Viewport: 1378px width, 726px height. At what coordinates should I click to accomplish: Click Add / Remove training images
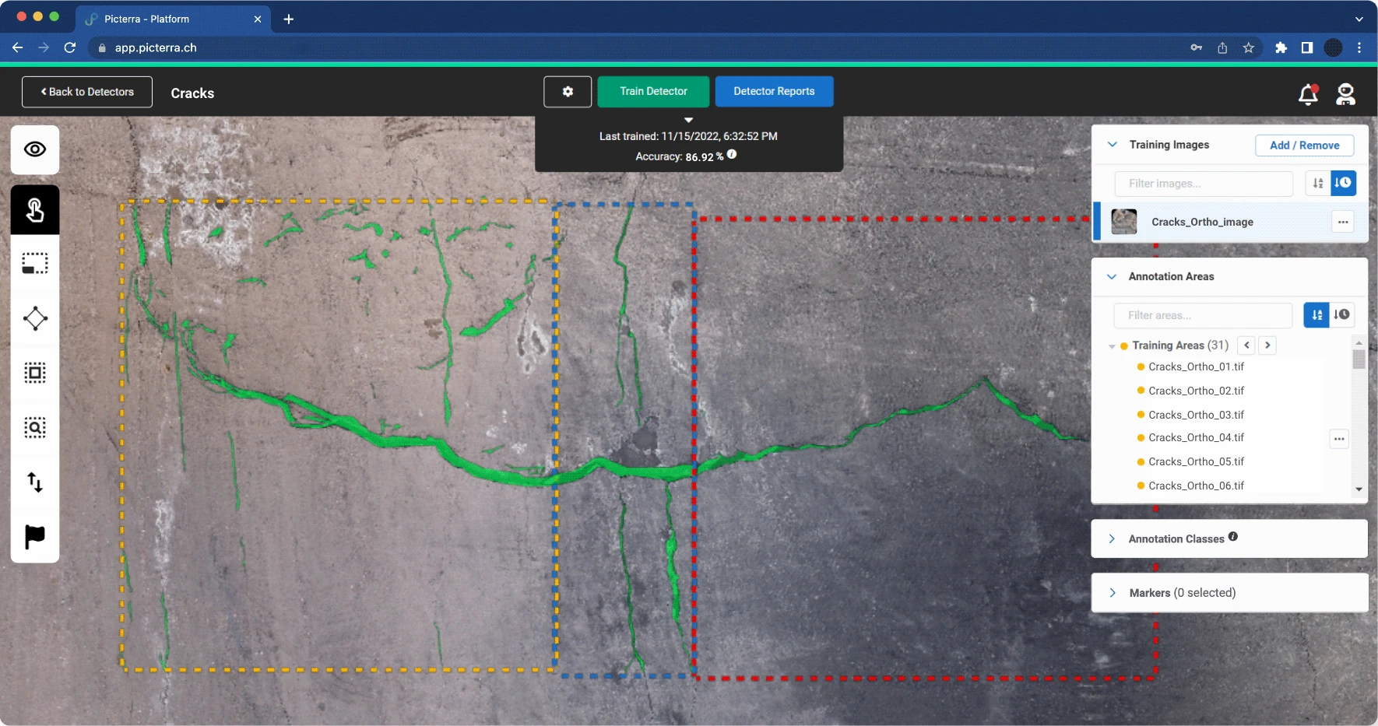tap(1304, 146)
